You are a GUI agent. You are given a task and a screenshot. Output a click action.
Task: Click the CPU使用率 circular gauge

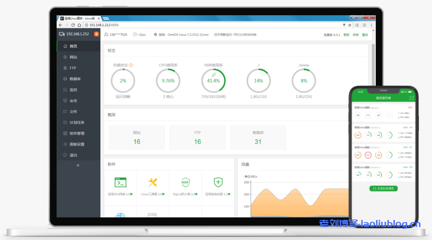pos(168,80)
